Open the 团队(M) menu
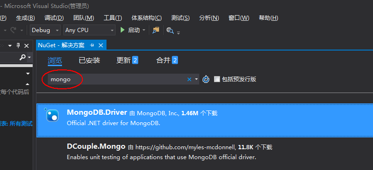373x170 pixels. pos(84,18)
